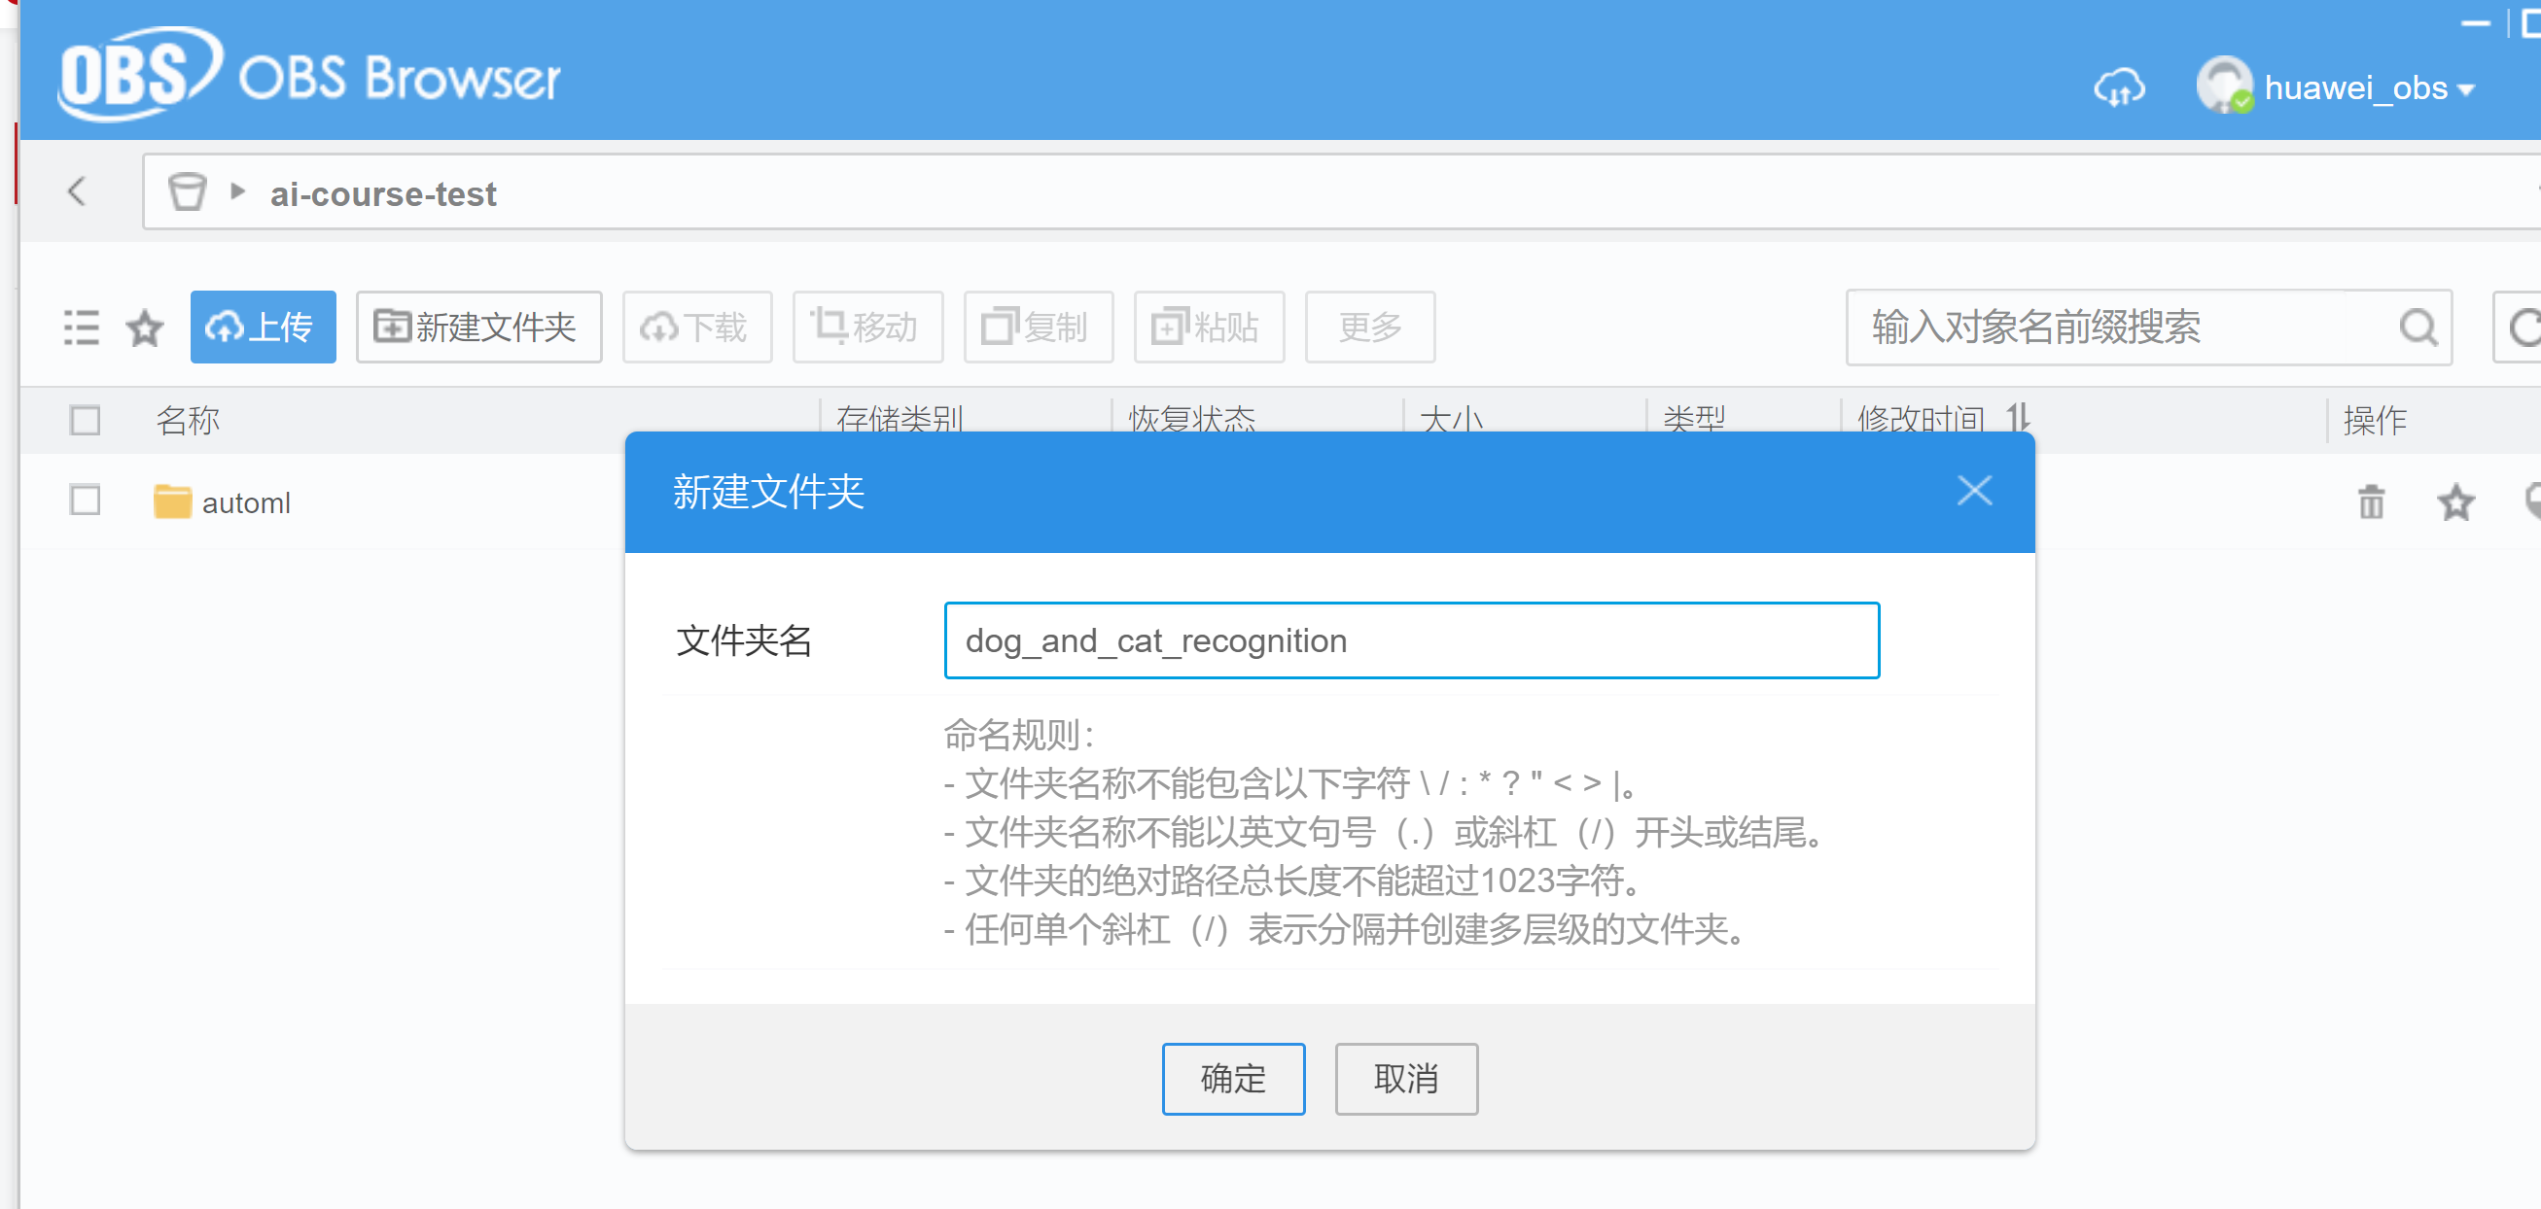2541x1209 pixels.
Task: Click the back navigation arrow
Action: click(77, 191)
